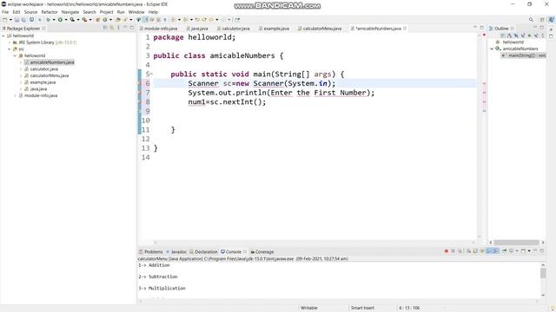
Task: Select amicableNumbers.java in Package Explorer
Action: pyautogui.click(x=50, y=62)
